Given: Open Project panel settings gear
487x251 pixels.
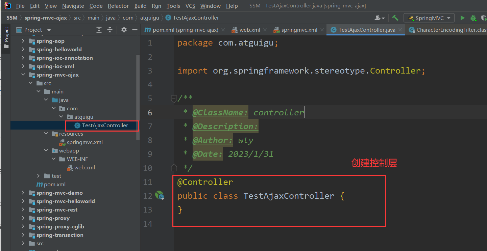Looking at the screenshot, I should (x=124, y=30).
